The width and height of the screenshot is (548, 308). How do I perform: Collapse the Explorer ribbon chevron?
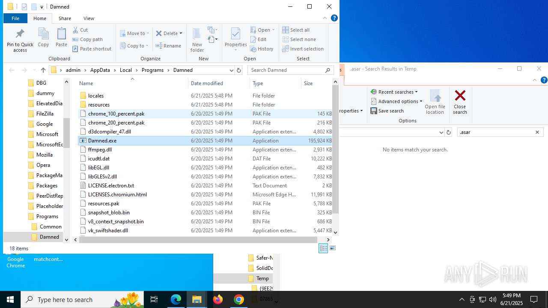click(x=325, y=18)
